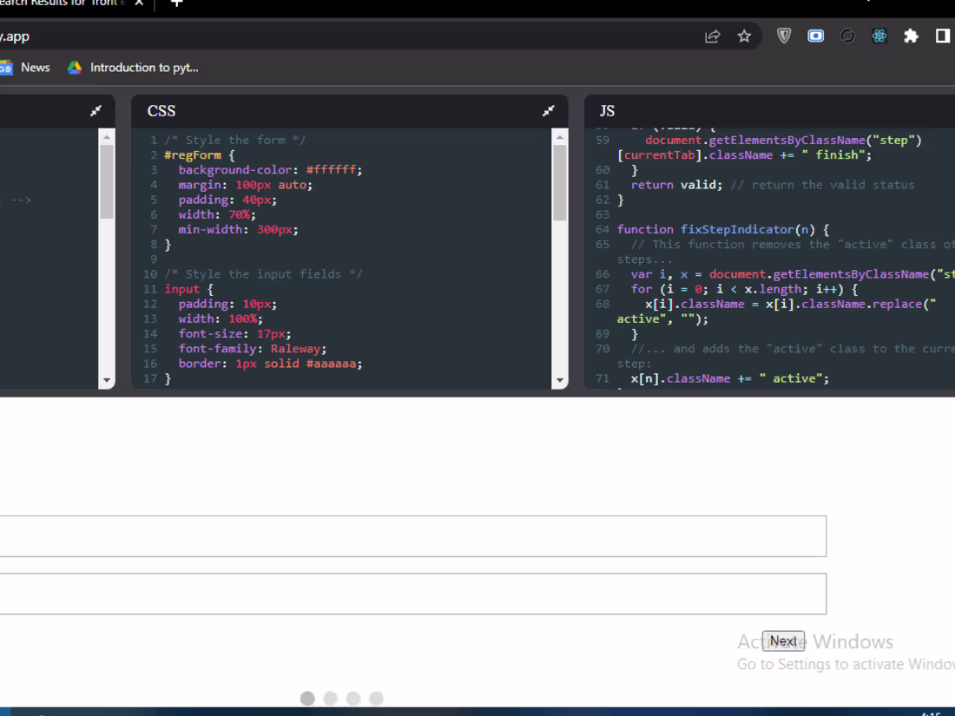The width and height of the screenshot is (955, 716).
Task: Open the browser side panel
Action: tap(943, 36)
